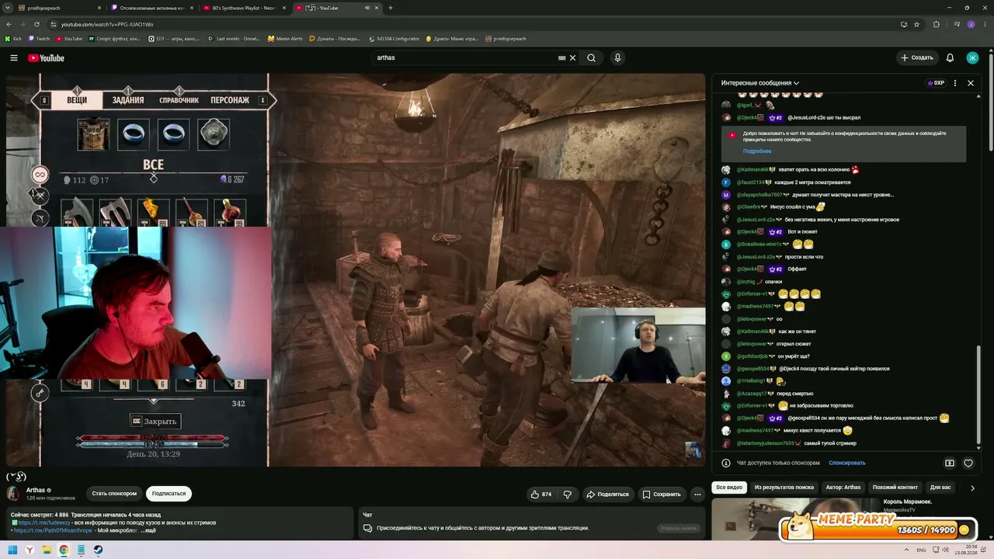Go back in browser history

point(9,24)
